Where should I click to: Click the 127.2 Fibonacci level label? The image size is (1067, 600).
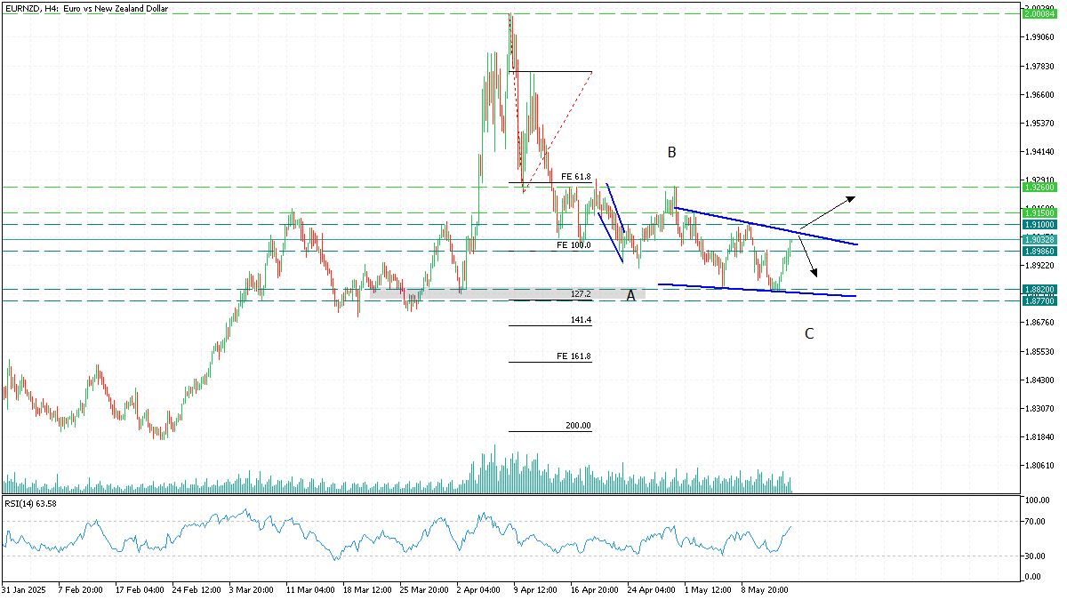pos(581,293)
